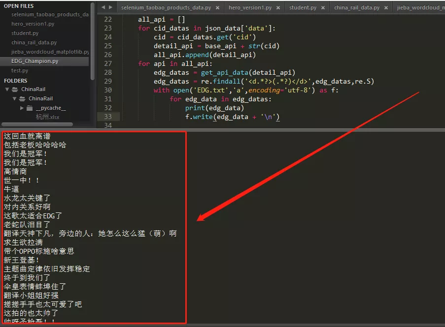Click output line '这歌太适合EDG了'
Viewport: 445px width, 327px height.
click(33, 216)
